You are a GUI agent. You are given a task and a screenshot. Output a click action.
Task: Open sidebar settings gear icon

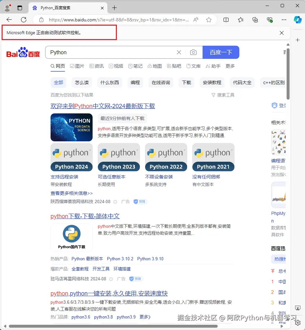pyautogui.click(x=298, y=323)
